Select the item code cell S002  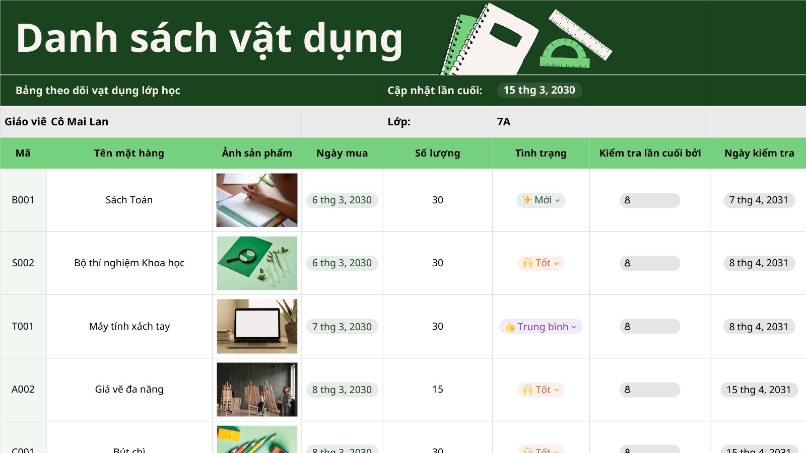(23, 263)
